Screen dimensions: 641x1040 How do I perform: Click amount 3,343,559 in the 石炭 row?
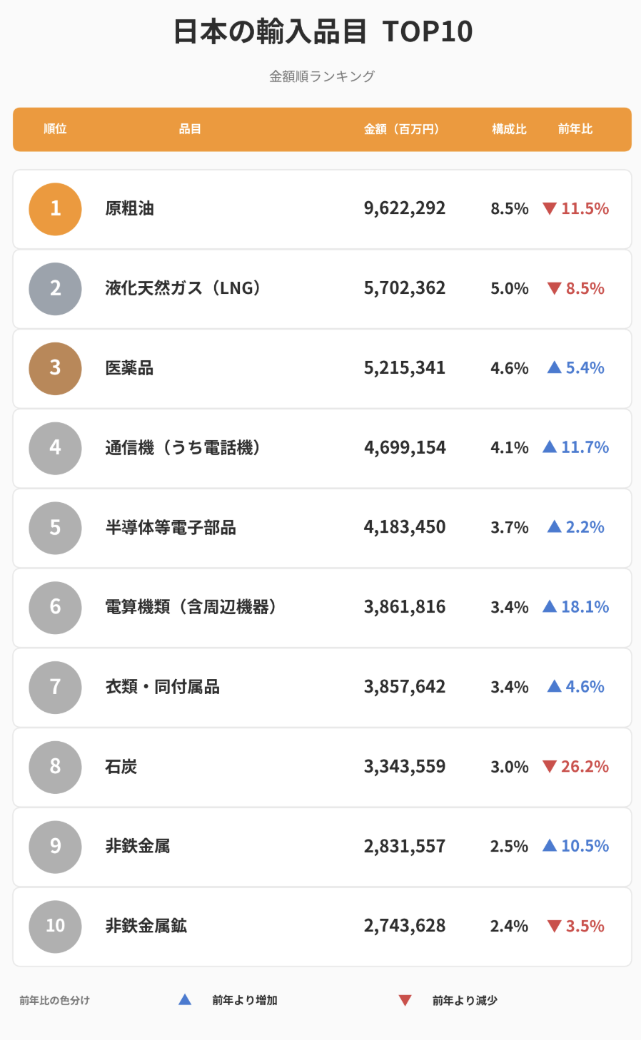(x=405, y=767)
